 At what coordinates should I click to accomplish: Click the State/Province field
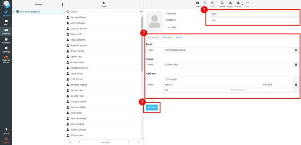pos(261,90)
